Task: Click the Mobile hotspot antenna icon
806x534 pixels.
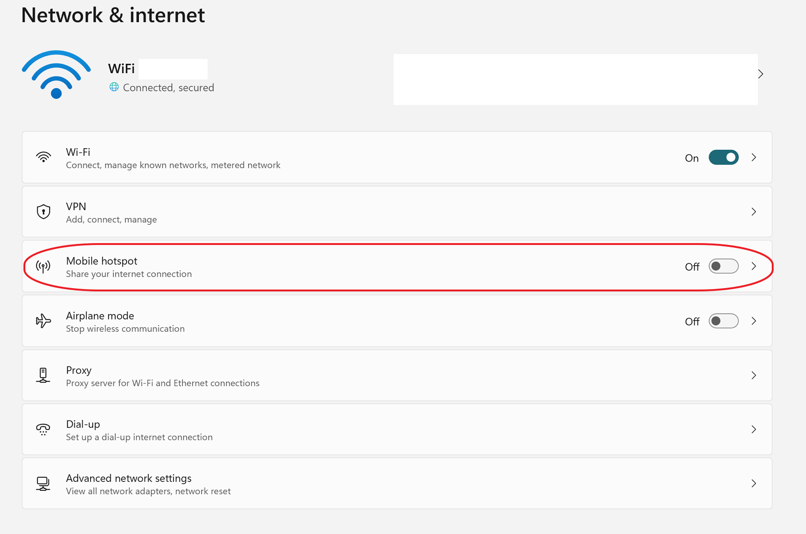Action: click(x=44, y=267)
